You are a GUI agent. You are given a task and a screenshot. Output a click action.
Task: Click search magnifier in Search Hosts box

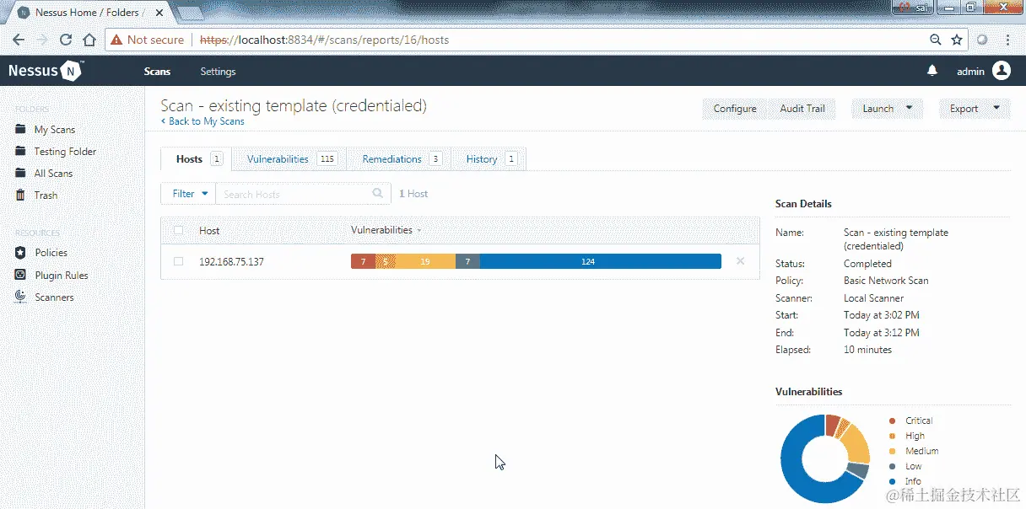tap(377, 193)
